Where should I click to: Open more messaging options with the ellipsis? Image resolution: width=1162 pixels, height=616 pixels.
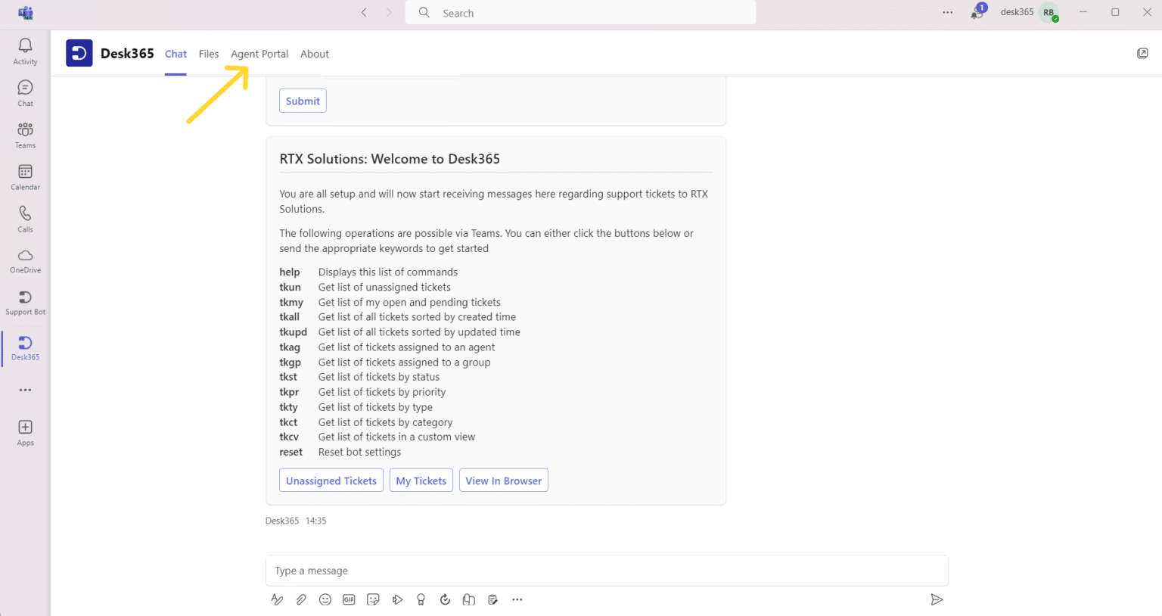[x=517, y=599]
